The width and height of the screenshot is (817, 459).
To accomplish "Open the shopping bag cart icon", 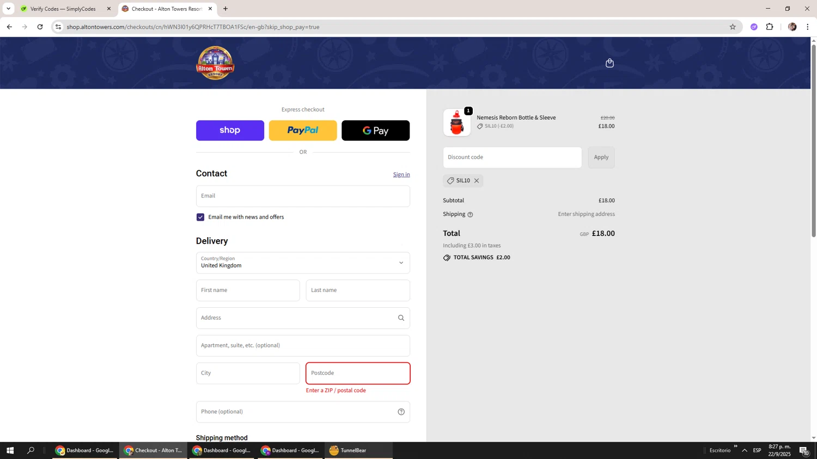I will 609,63.
